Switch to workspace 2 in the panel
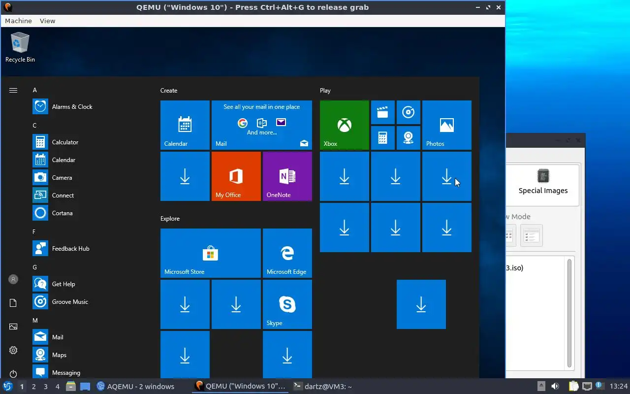Image resolution: width=630 pixels, height=394 pixels. (34, 387)
